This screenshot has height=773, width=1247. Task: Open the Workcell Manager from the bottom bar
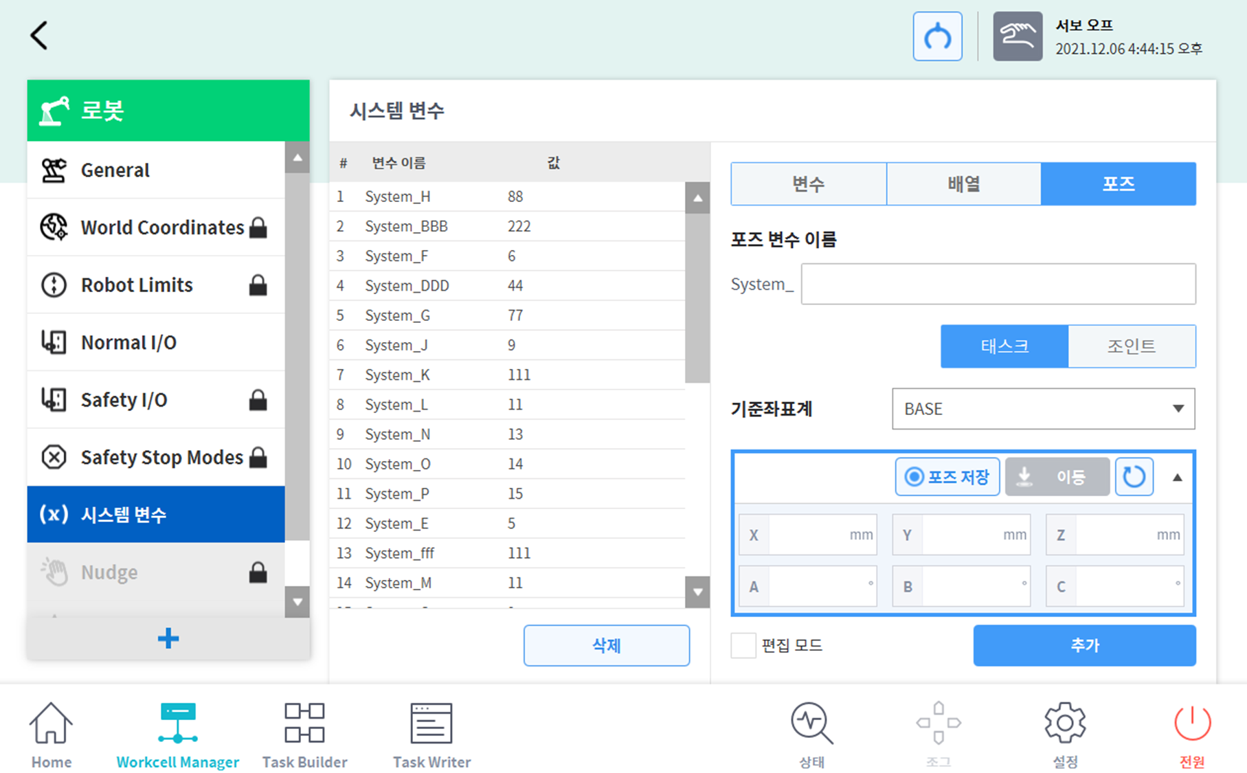[x=177, y=734]
